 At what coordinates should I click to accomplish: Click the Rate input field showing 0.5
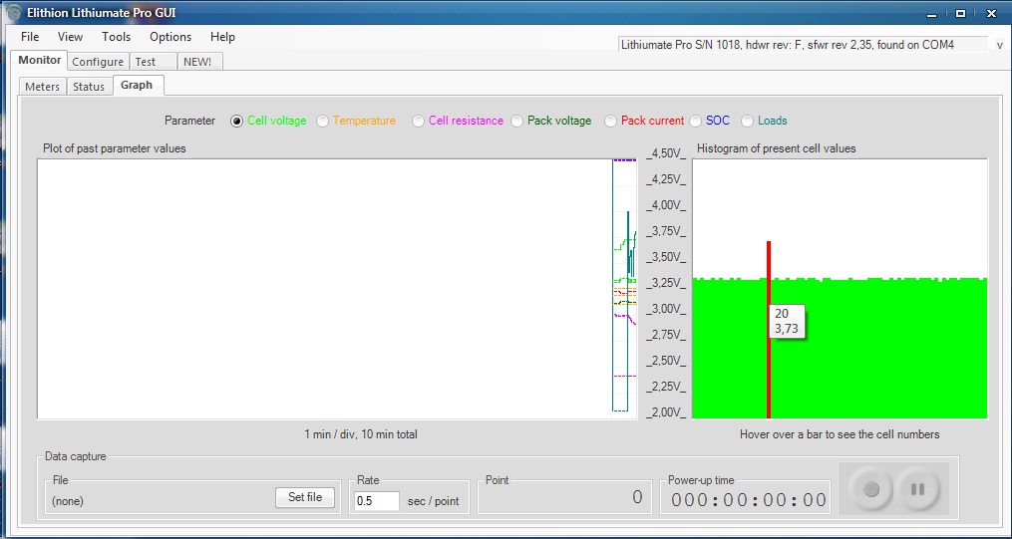(x=376, y=500)
